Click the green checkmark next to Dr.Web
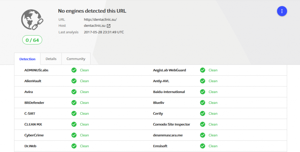Screen dimensions: 300x152 click(74, 146)
